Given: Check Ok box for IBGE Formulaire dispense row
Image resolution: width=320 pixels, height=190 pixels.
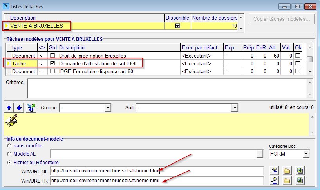Looking at the screenshot, I should click(x=298, y=71).
